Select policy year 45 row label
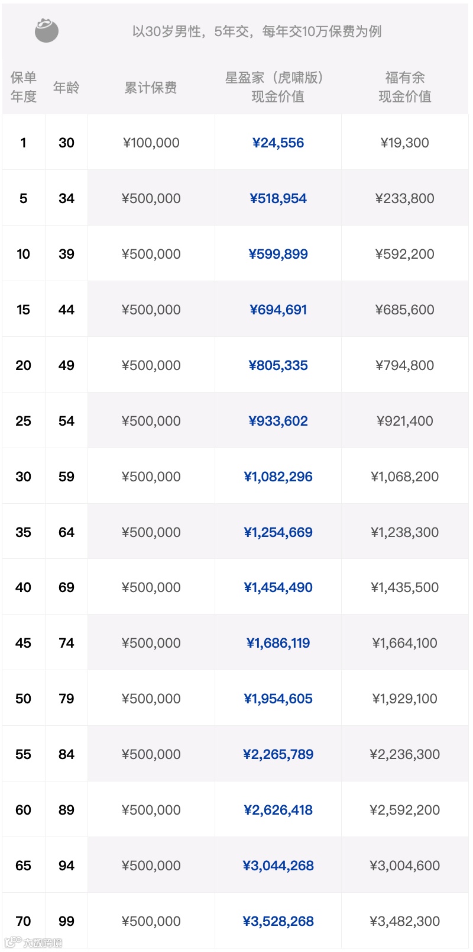The width and height of the screenshot is (473, 952). [24, 643]
